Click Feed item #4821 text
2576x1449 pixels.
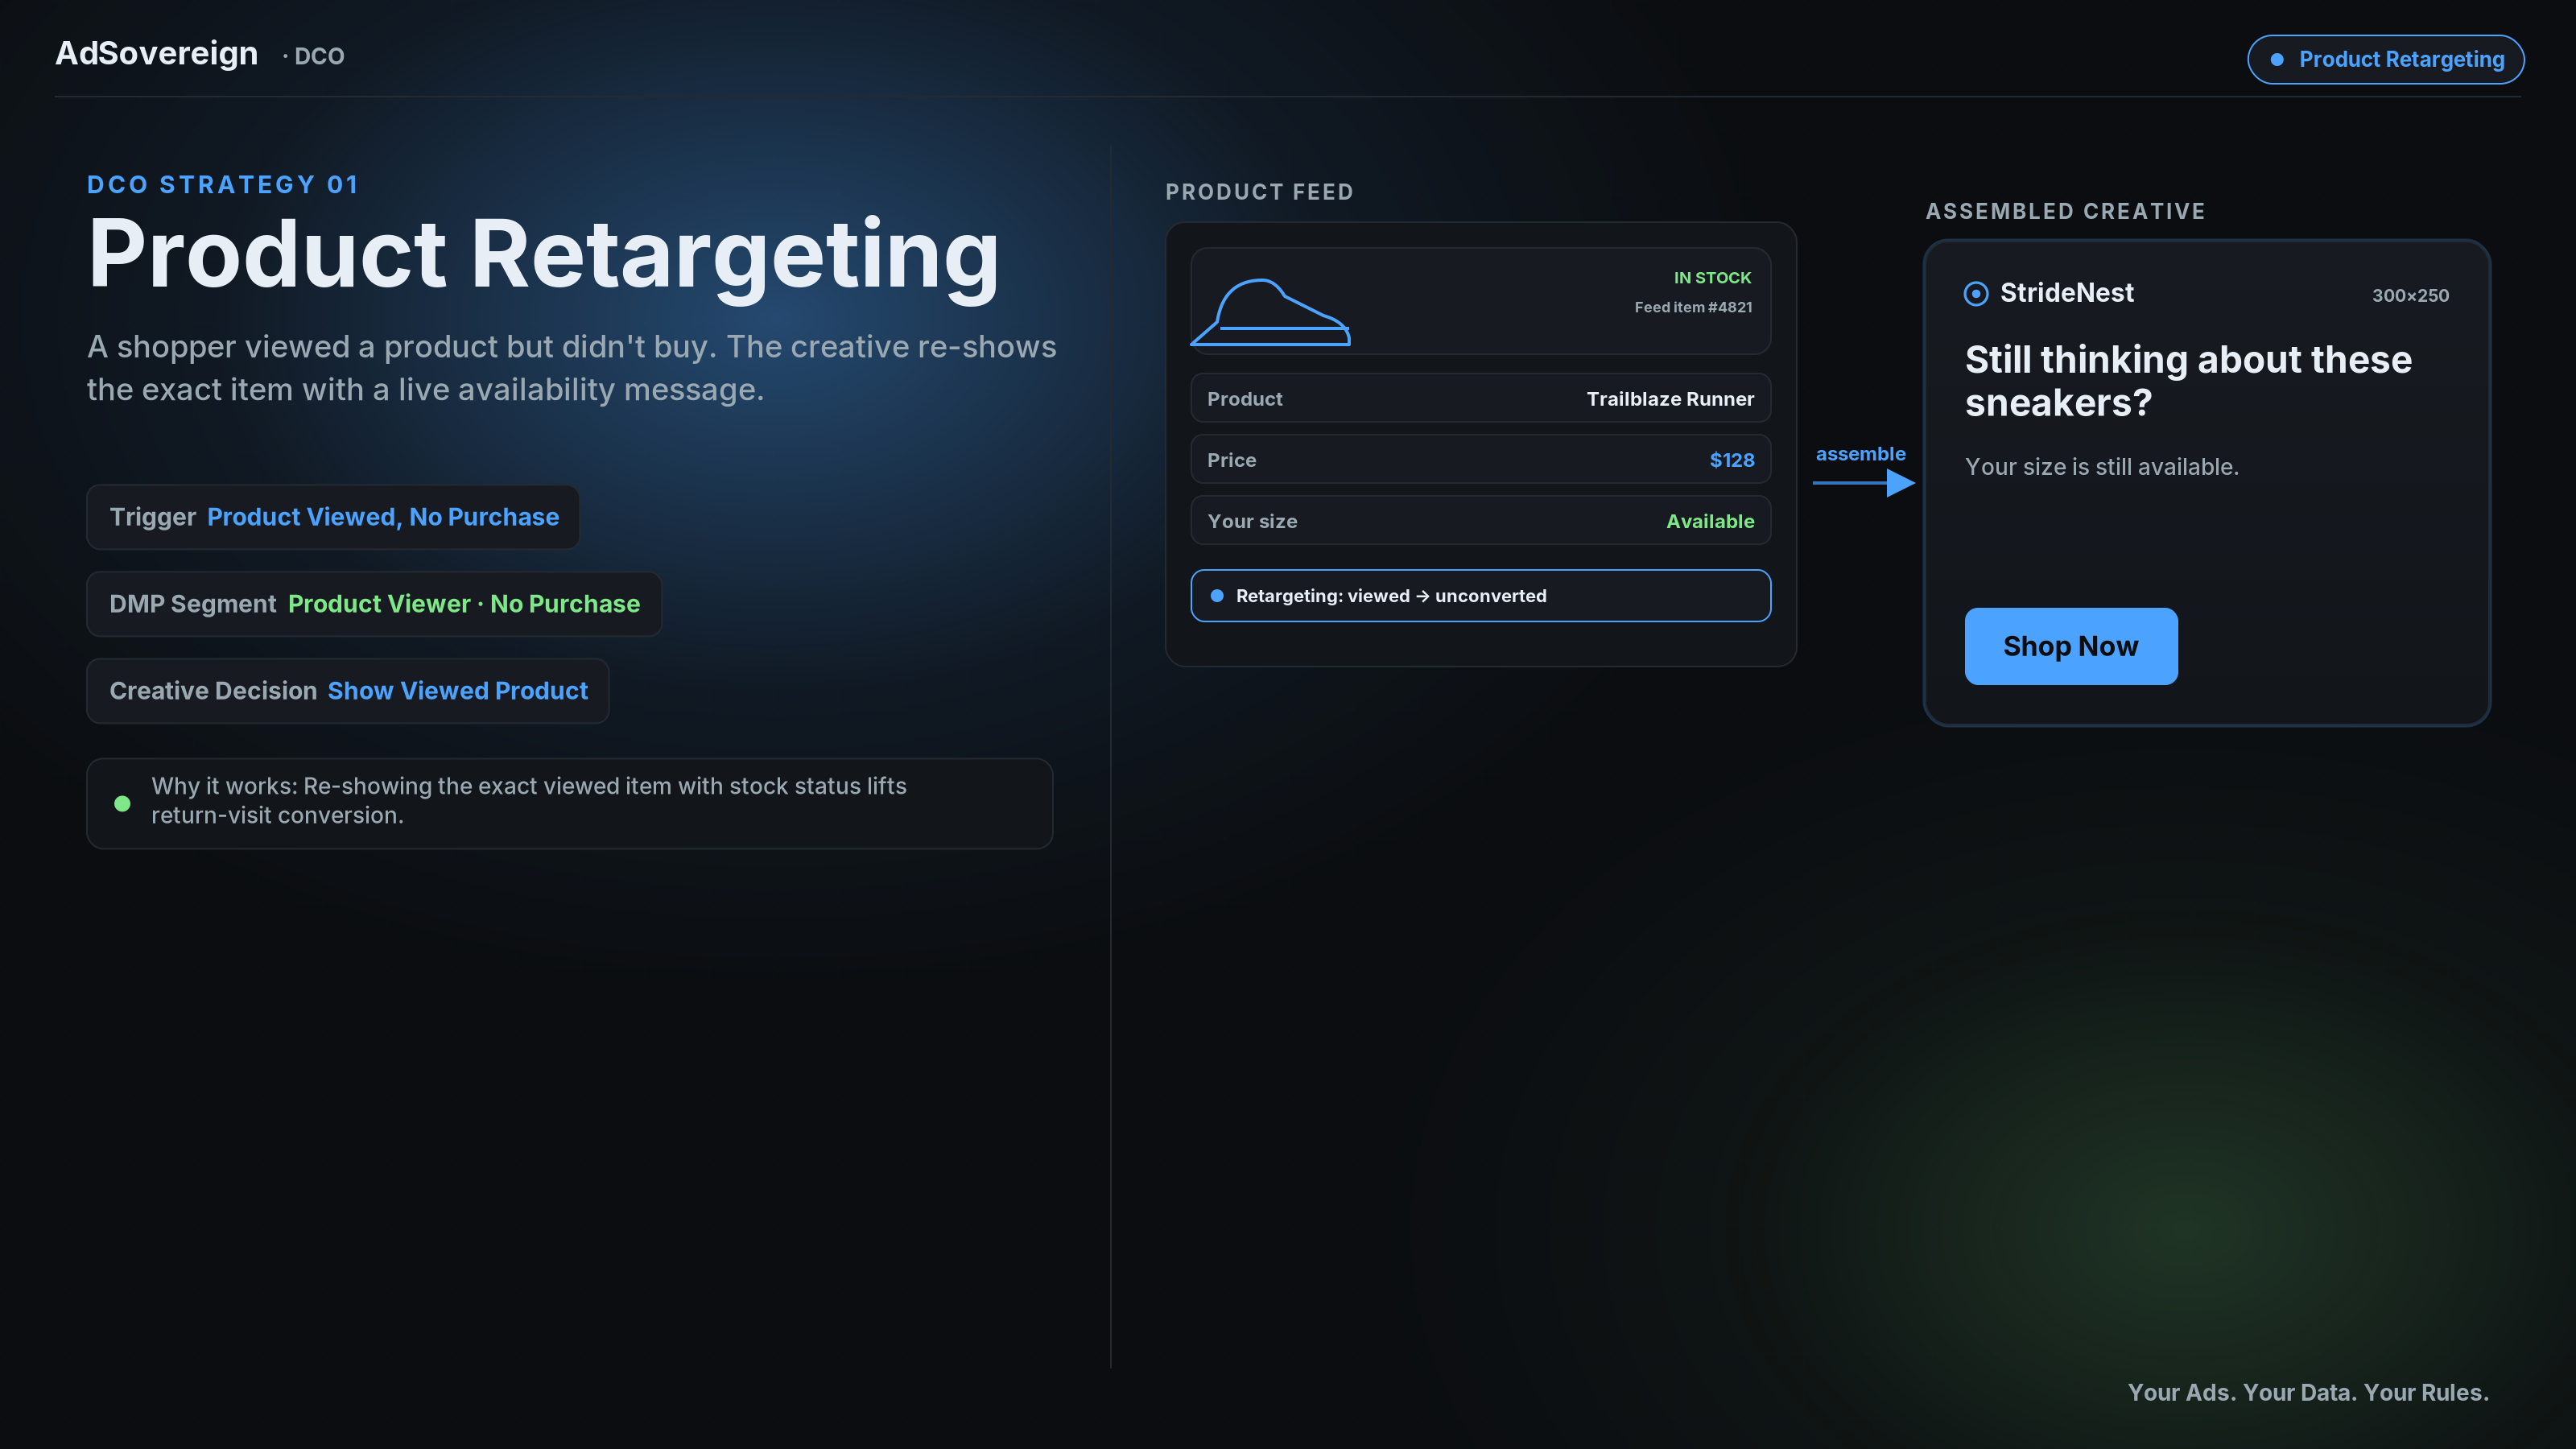(1693, 307)
